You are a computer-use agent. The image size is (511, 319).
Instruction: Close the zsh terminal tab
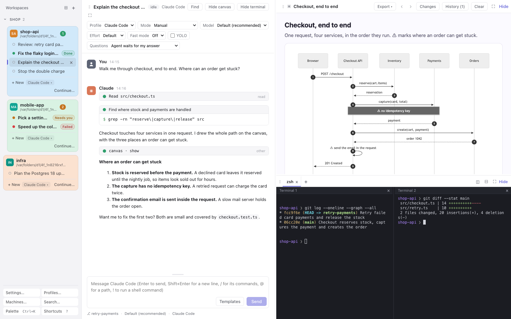click(297, 182)
